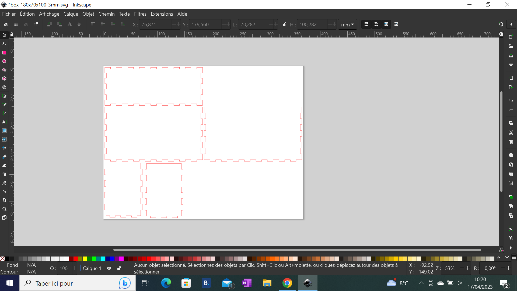Image resolution: width=517 pixels, height=291 pixels.
Task: Select the Gradient tool
Action: click(4, 131)
